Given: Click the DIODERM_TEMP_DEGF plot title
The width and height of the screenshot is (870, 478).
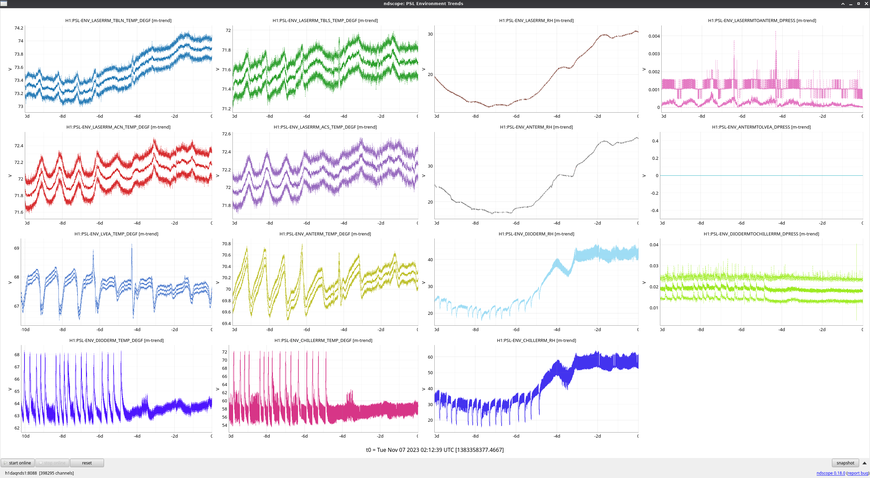Looking at the screenshot, I should point(116,340).
